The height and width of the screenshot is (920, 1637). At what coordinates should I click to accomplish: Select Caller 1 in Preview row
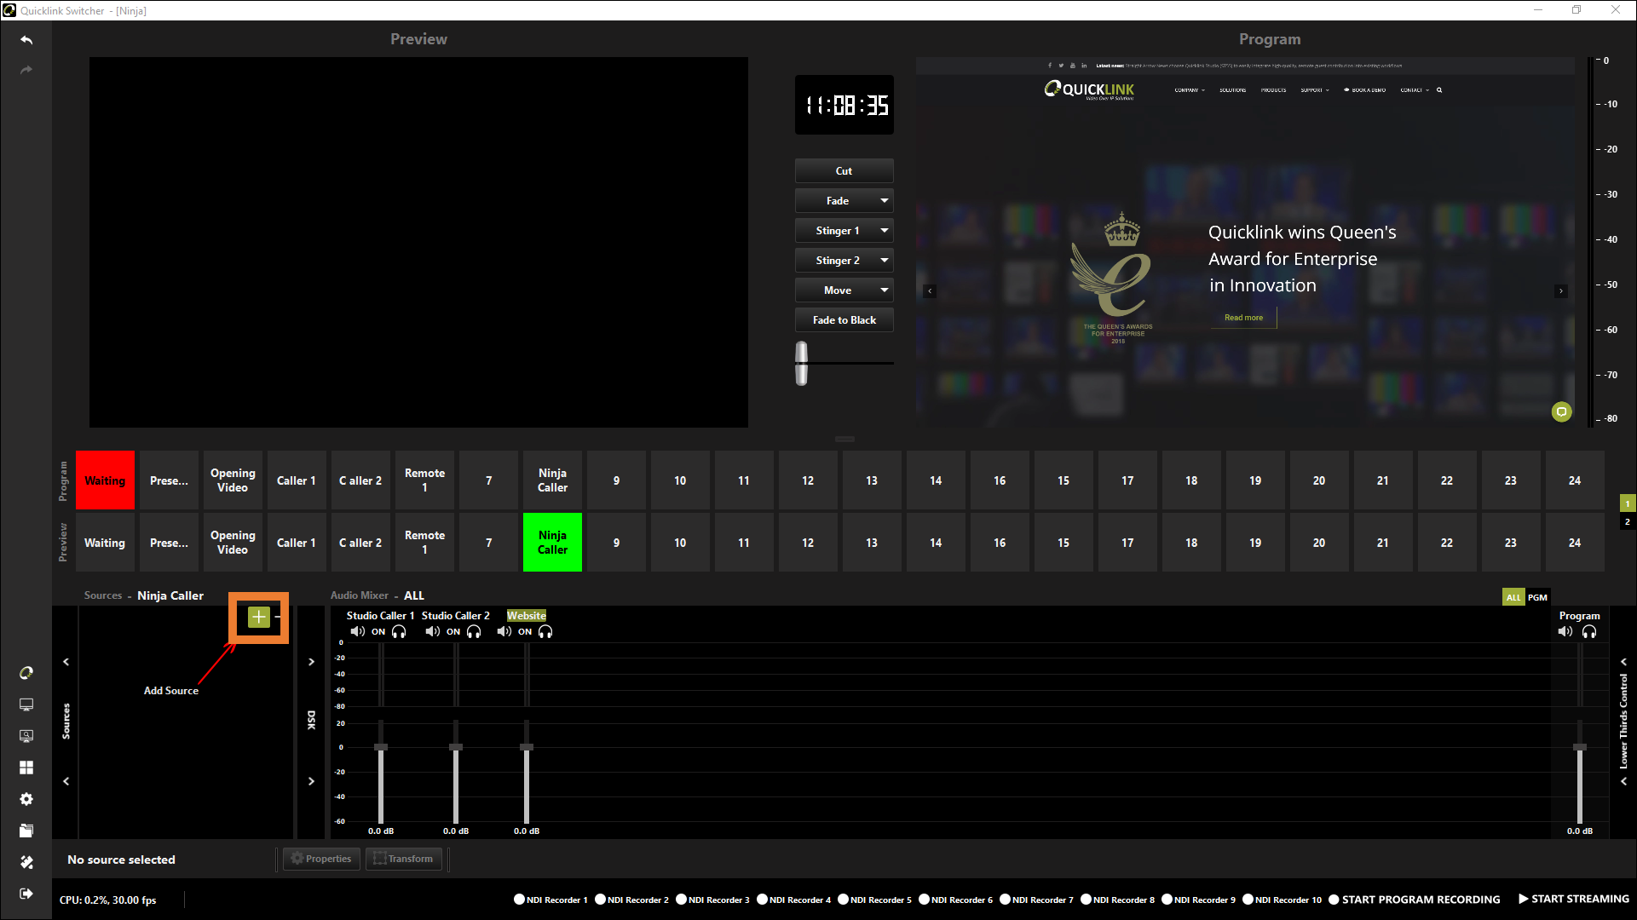click(297, 543)
